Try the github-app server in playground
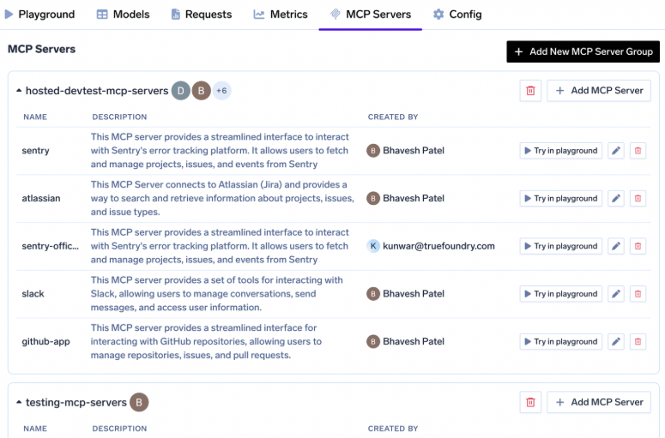This screenshot has width=665, height=438. pyautogui.click(x=560, y=342)
